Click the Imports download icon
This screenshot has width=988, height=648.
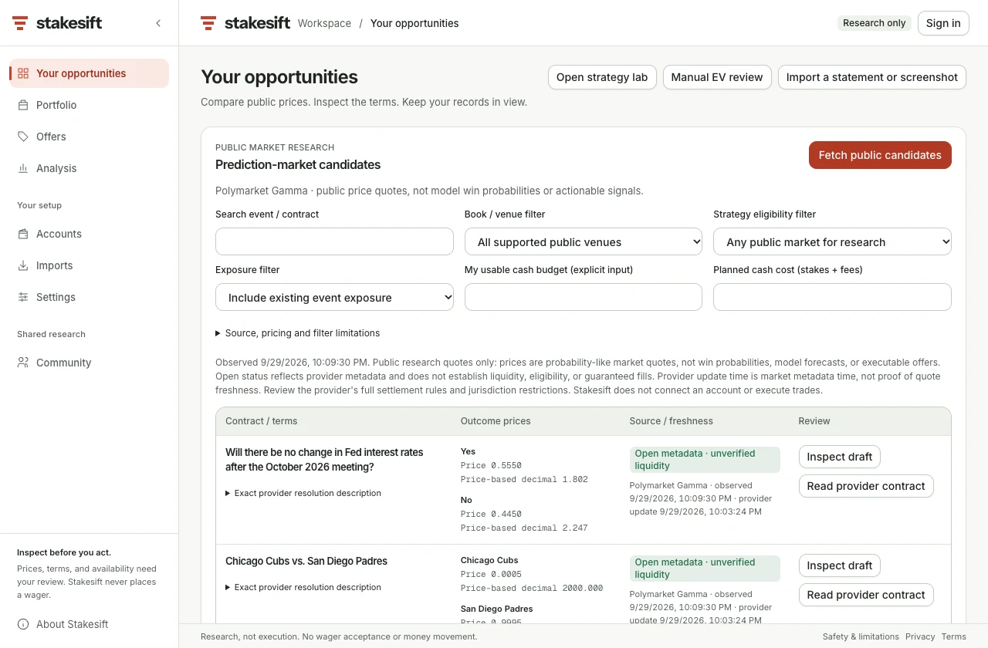(23, 265)
